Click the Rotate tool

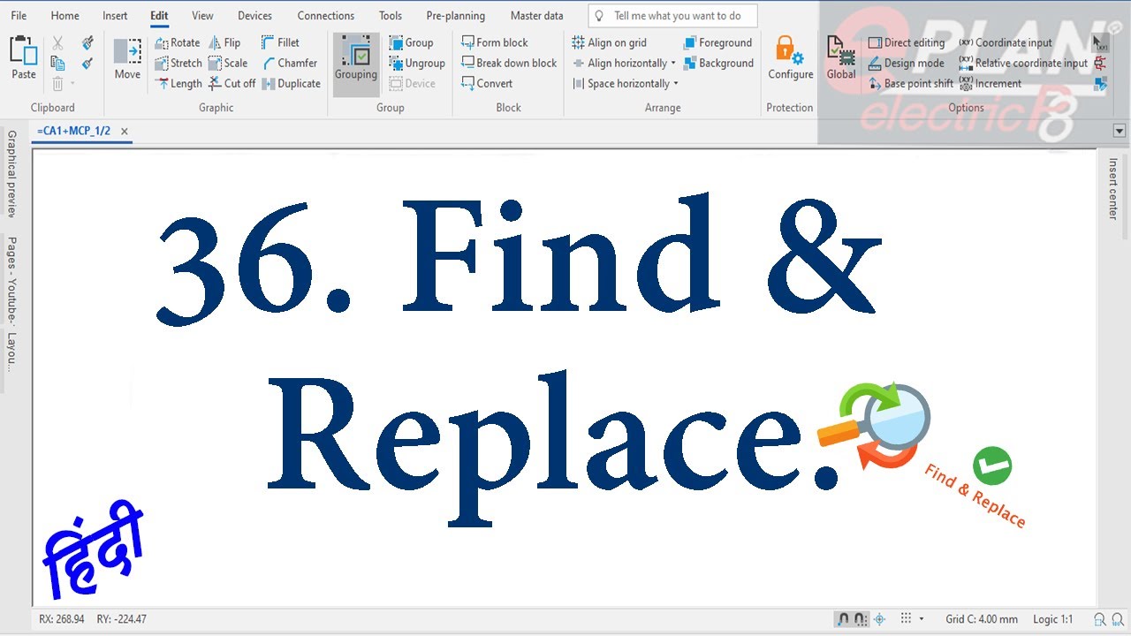pyautogui.click(x=177, y=42)
